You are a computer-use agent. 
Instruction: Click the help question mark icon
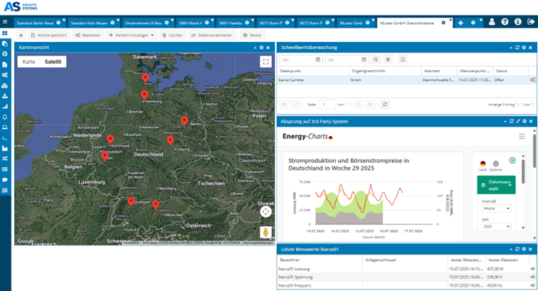[505, 22]
